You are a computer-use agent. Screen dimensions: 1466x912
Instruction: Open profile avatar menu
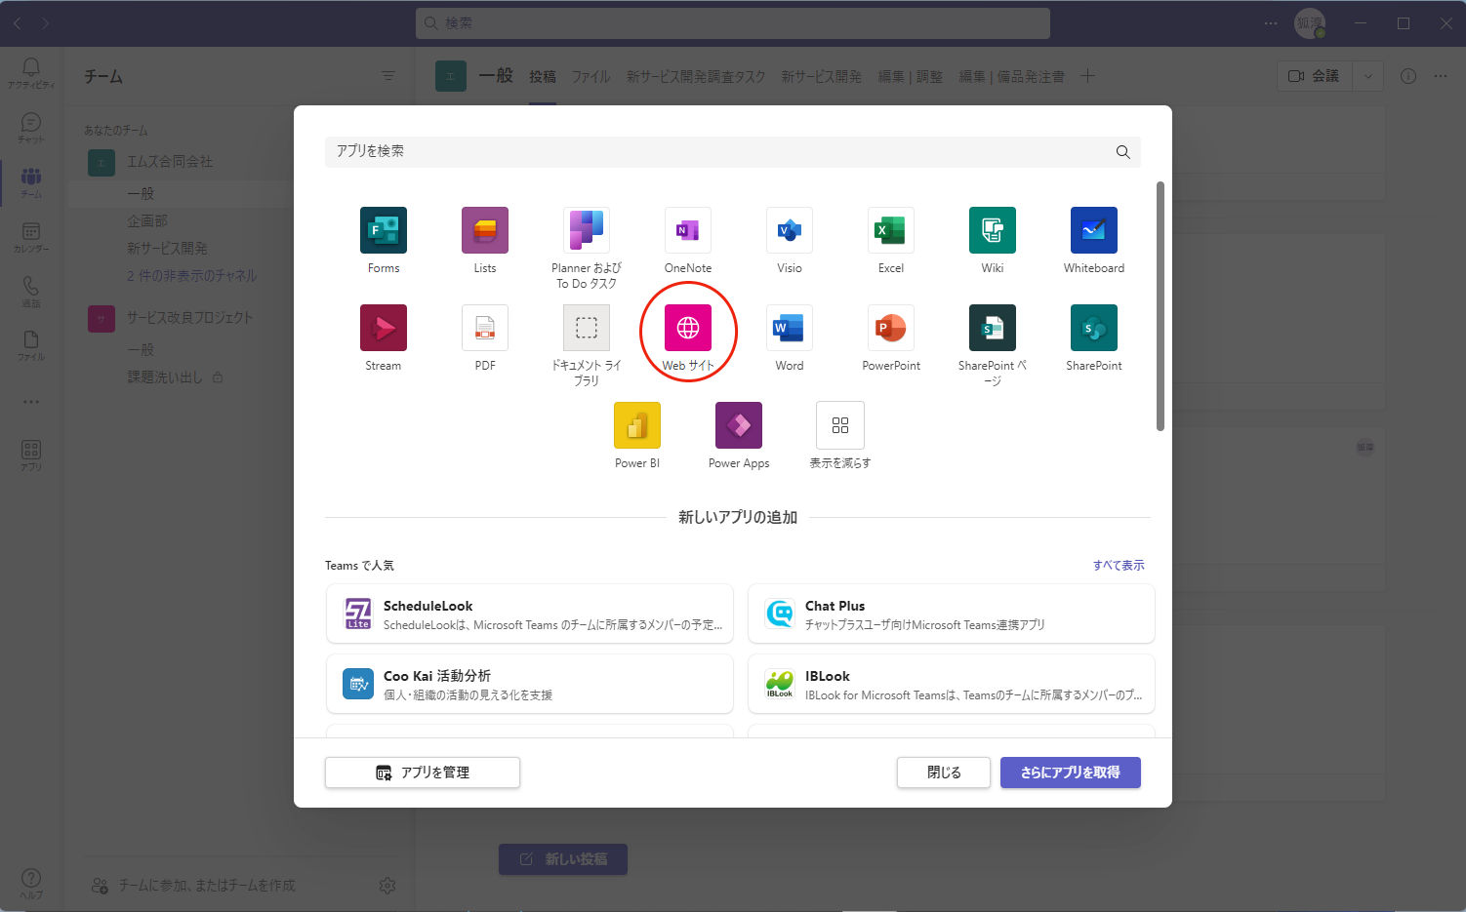(1310, 23)
